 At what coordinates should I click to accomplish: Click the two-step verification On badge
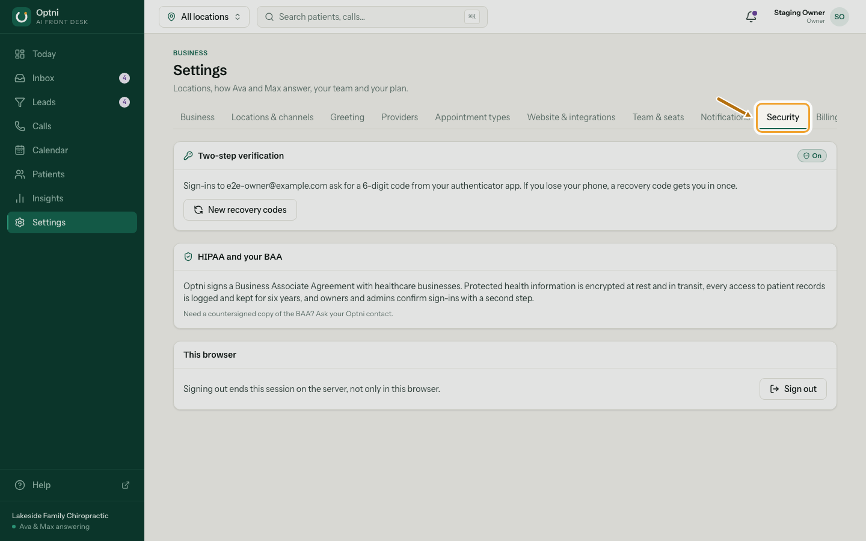[x=812, y=156]
